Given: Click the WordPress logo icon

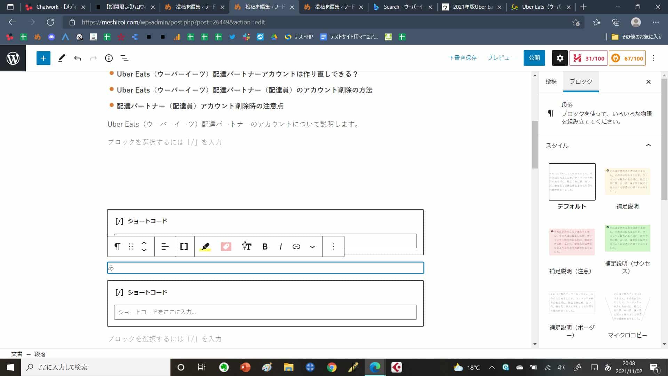Looking at the screenshot, I should [13, 58].
